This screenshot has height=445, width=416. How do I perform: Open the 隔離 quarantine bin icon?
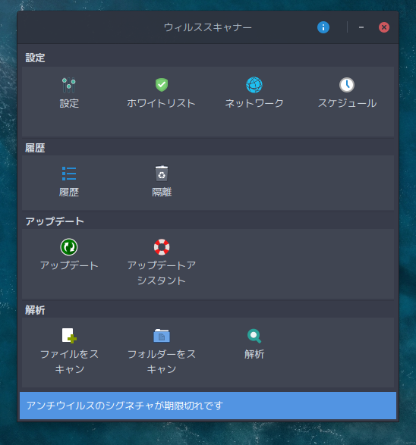coord(162,174)
